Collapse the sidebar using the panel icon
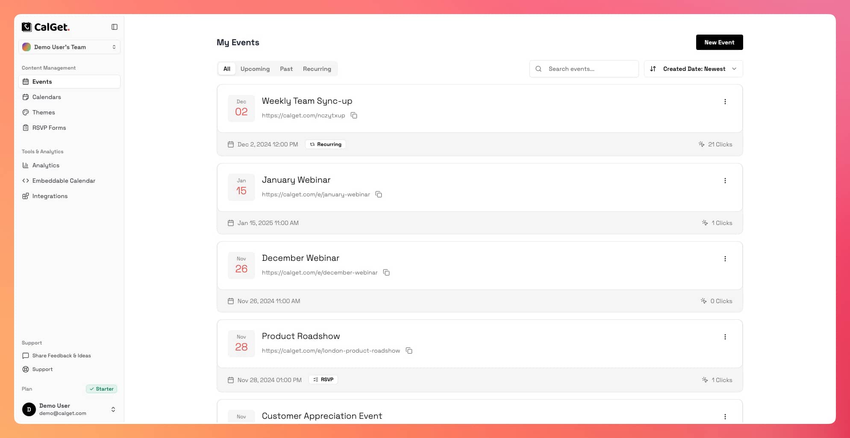This screenshot has height=438, width=850. [x=114, y=27]
